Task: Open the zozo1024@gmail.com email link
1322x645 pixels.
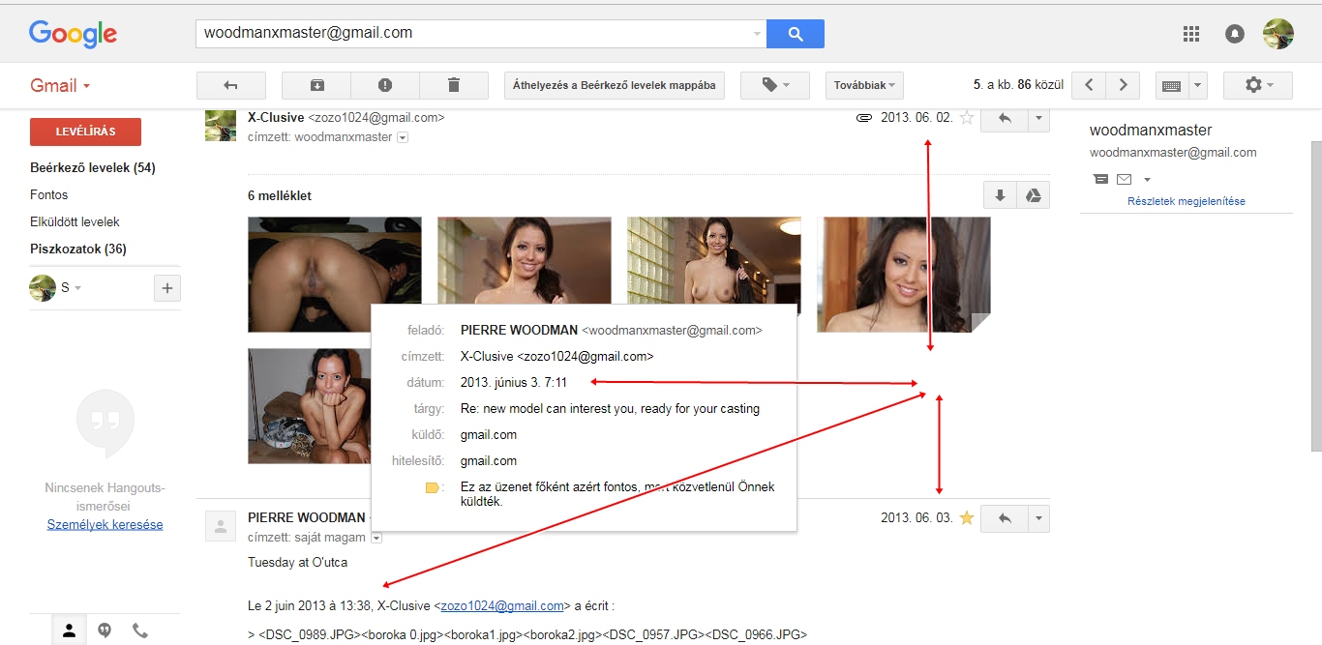Action: tap(500, 605)
